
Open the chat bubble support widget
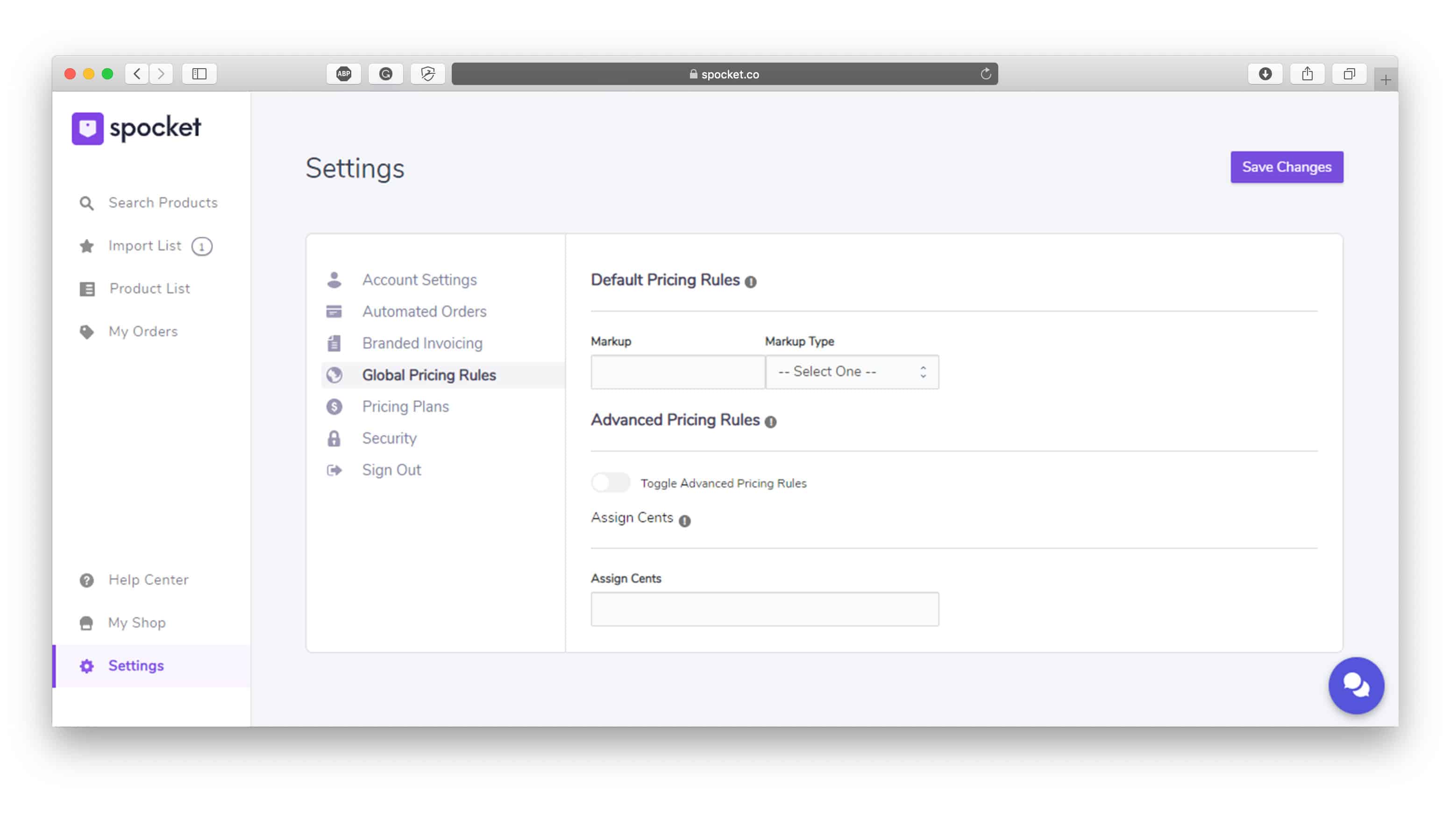(1356, 686)
